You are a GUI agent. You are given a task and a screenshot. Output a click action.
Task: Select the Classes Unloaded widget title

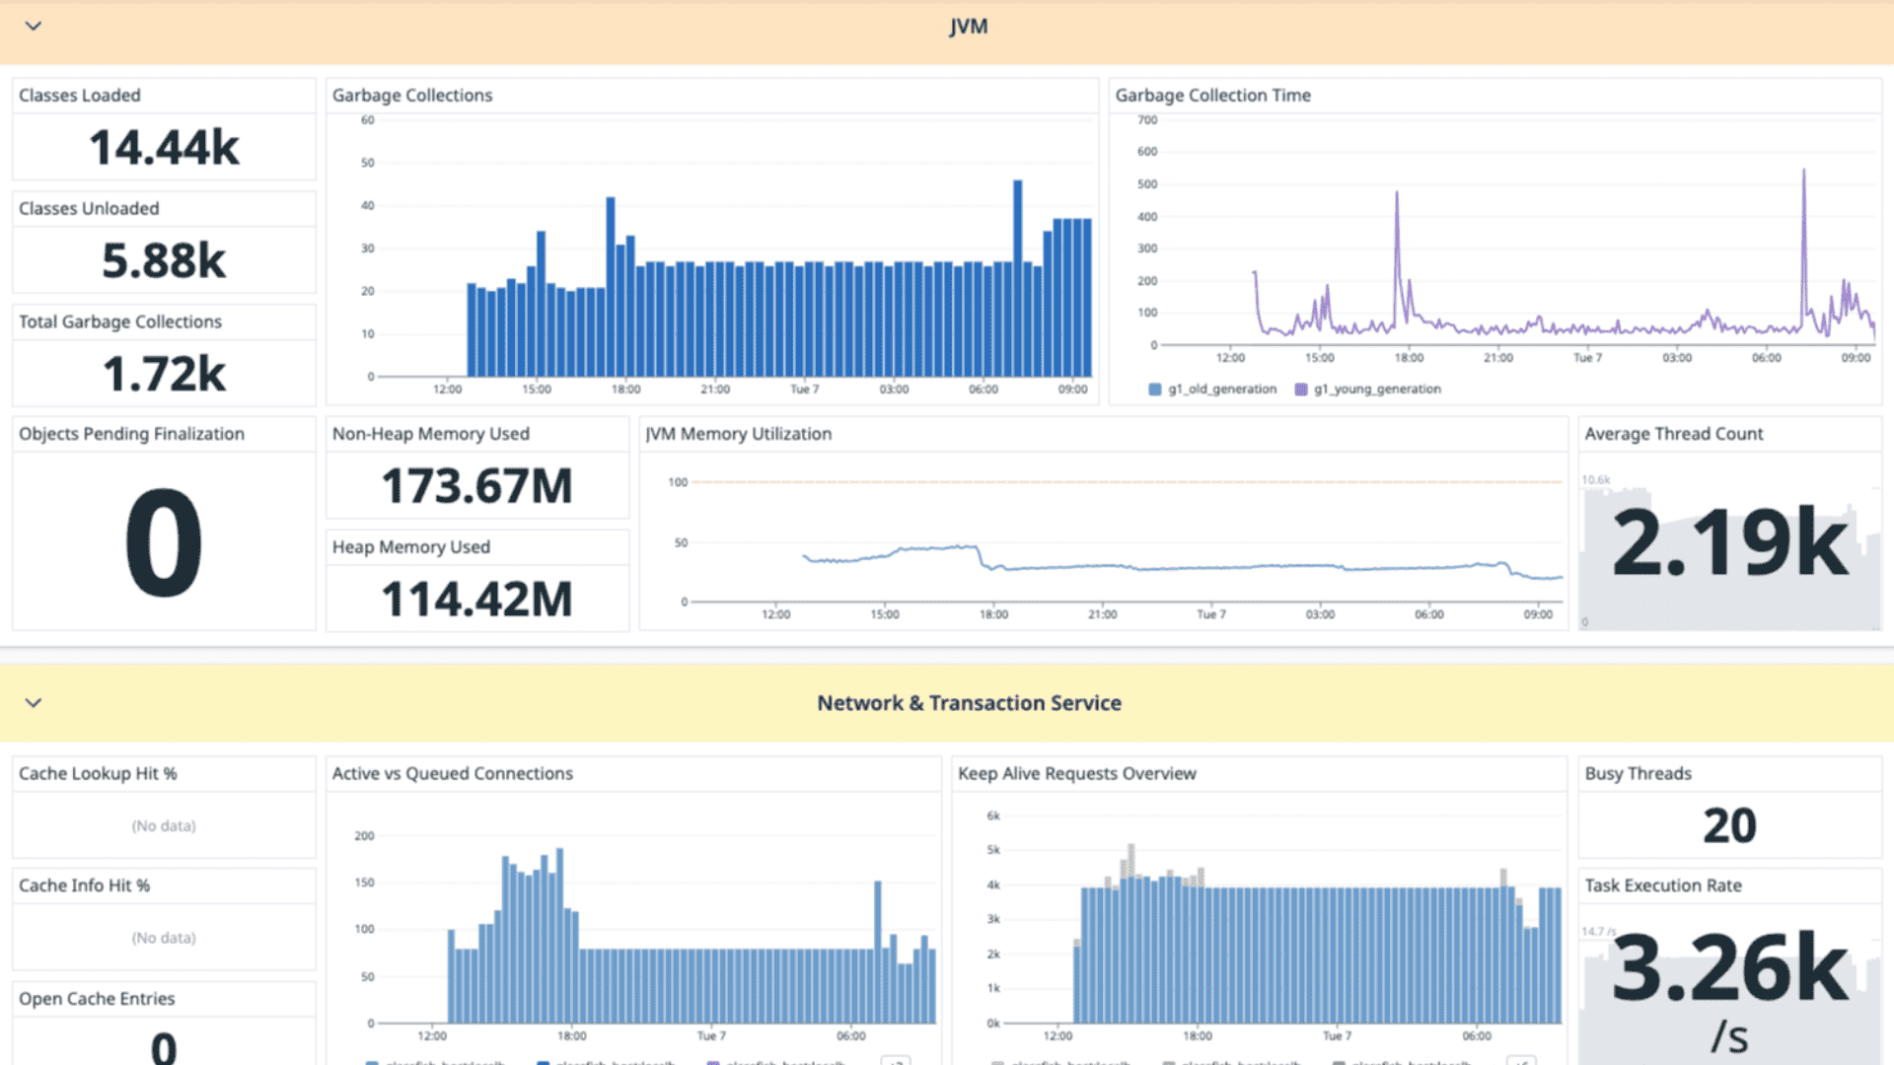point(89,209)
